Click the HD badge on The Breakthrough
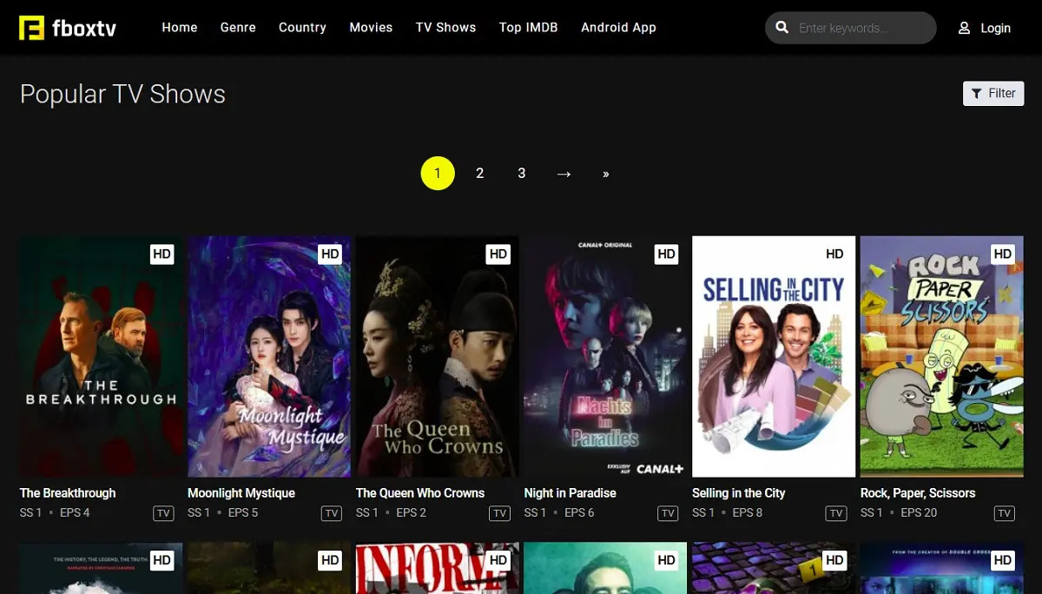 (162, 254)
